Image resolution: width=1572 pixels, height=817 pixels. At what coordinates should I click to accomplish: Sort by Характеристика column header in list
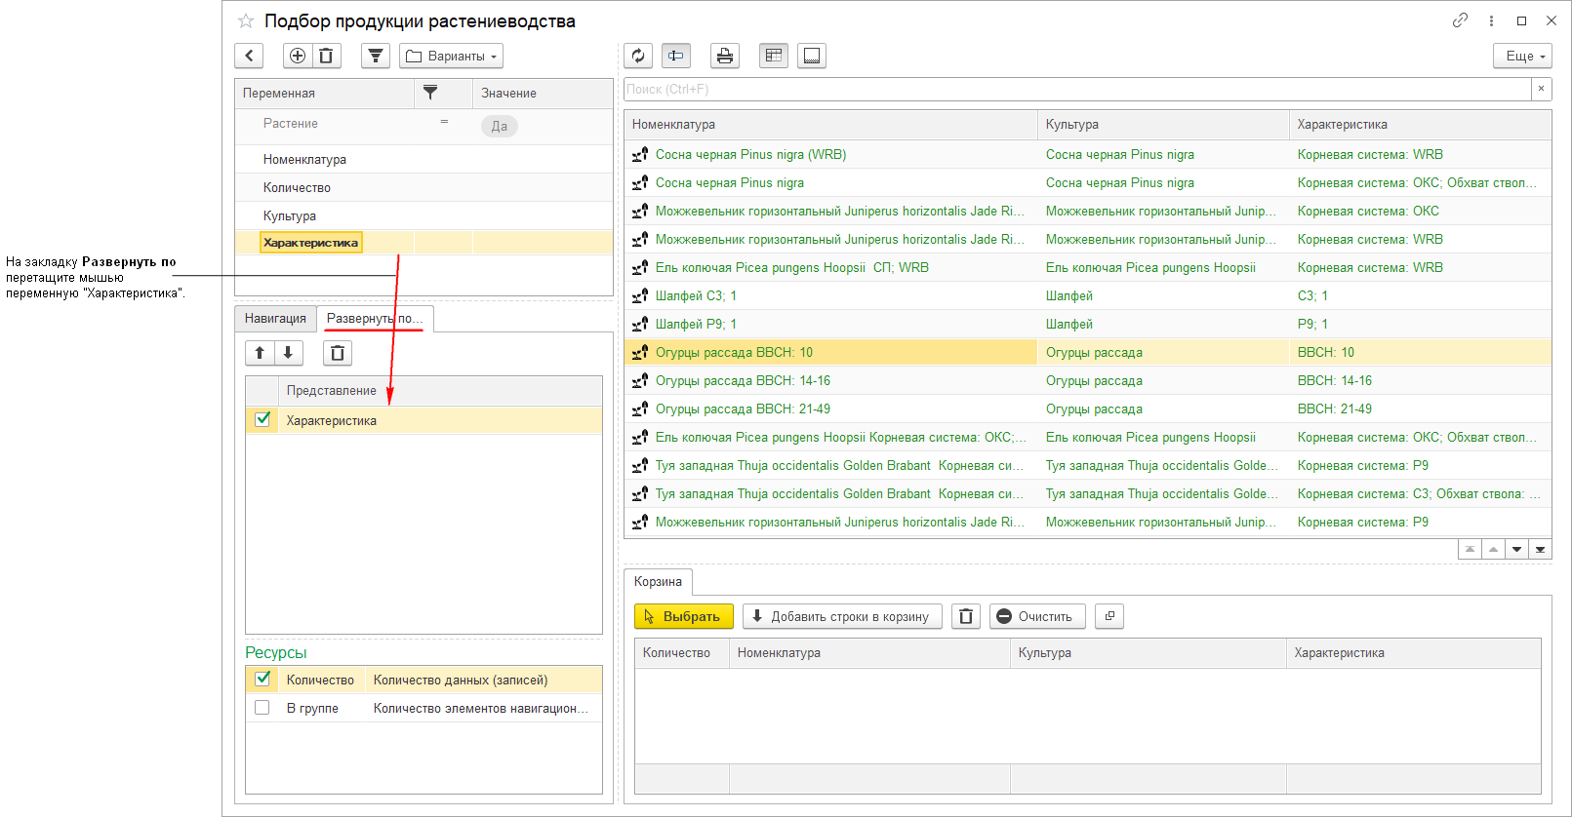[x=1420, y=125]
